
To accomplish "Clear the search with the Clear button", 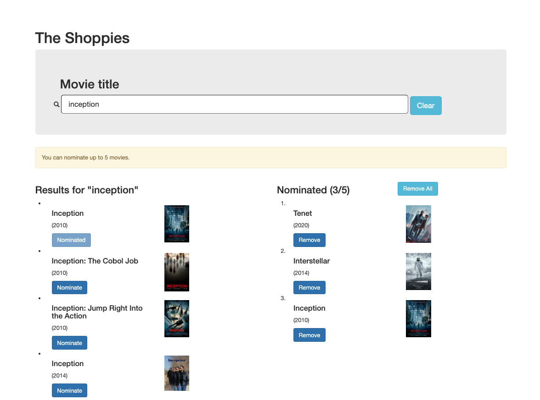I will point(426,105).
